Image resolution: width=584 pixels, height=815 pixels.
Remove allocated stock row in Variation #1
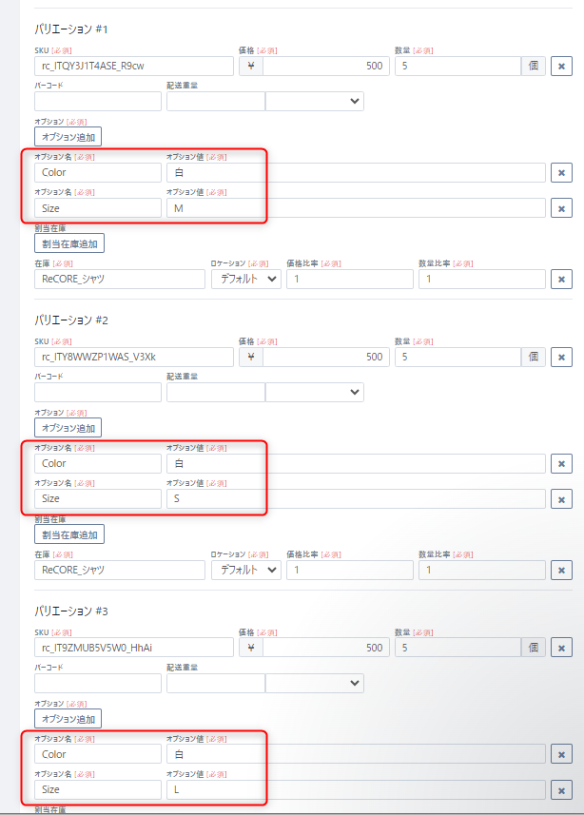point(562,280)
